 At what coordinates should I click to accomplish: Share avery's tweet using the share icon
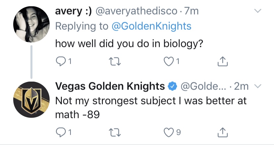click(x=223, y=61)
